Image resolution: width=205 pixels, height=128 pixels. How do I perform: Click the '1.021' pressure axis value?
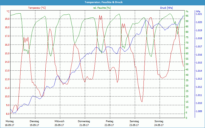[x=199, y=14]
